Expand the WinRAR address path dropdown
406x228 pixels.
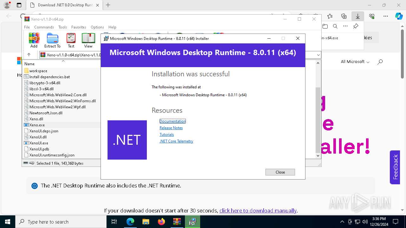pos(318,55)
